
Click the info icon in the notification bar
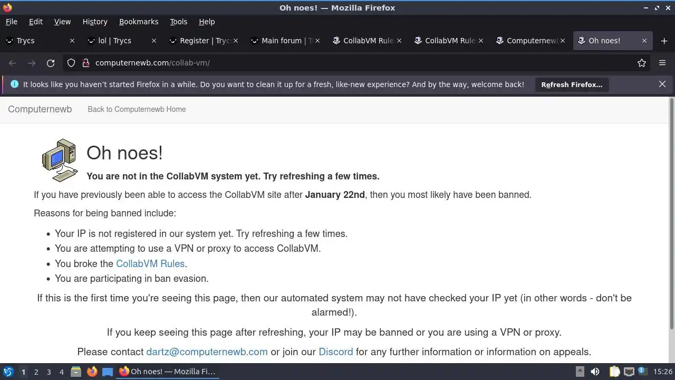coord(14,84)
